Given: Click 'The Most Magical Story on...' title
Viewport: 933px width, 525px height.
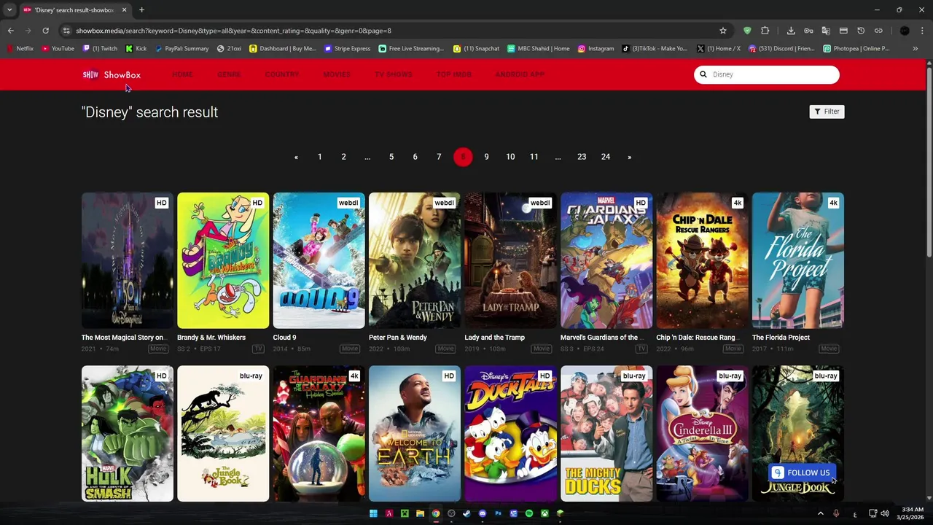Looking at the screenshot, I should 123,338.
